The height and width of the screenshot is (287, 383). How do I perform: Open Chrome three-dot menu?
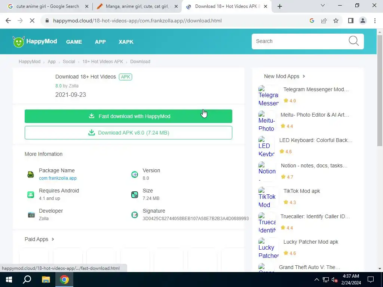375,21
